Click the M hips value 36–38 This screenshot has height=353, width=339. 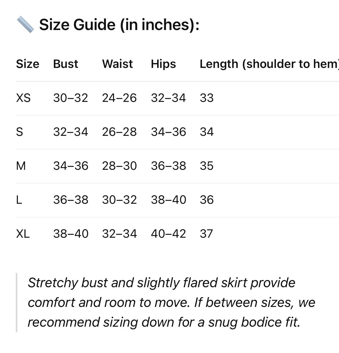tap(168, 166)
